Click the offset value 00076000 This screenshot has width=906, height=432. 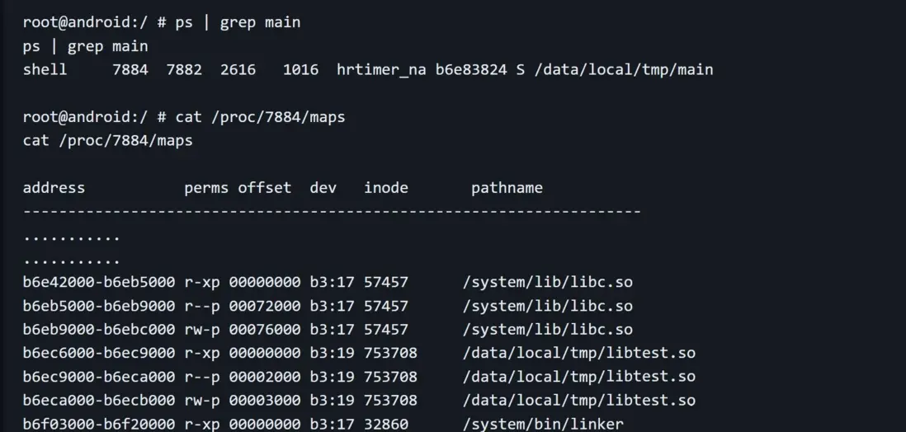coord(265,330)
